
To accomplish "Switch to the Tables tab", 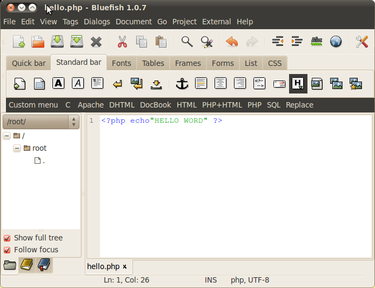I will 153,63.
